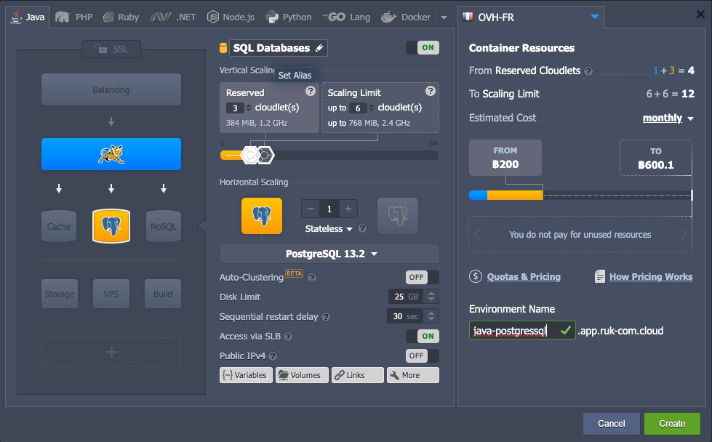The width and height of the screenshot is (712, 442).
Task: Select the PostgreSQL database node in topology
Action: [x=111, y=226]
